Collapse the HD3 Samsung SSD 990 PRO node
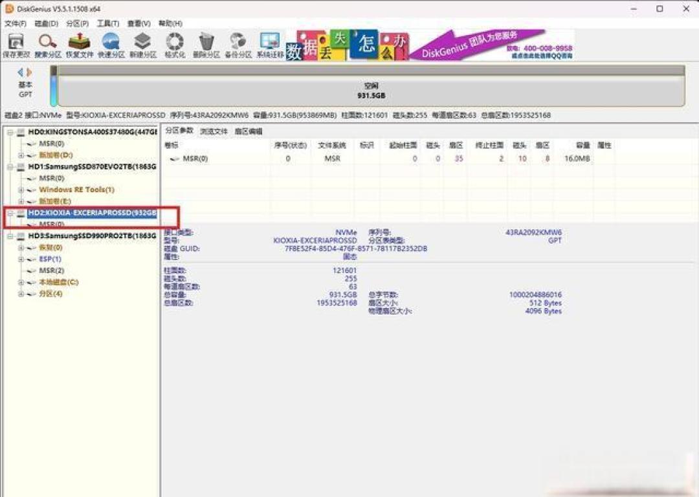 click(x=10, y=236)
